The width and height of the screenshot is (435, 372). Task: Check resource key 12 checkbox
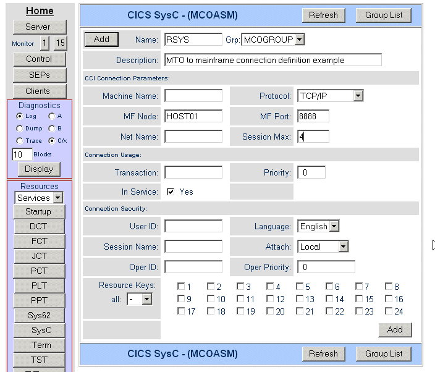point(269,299)
